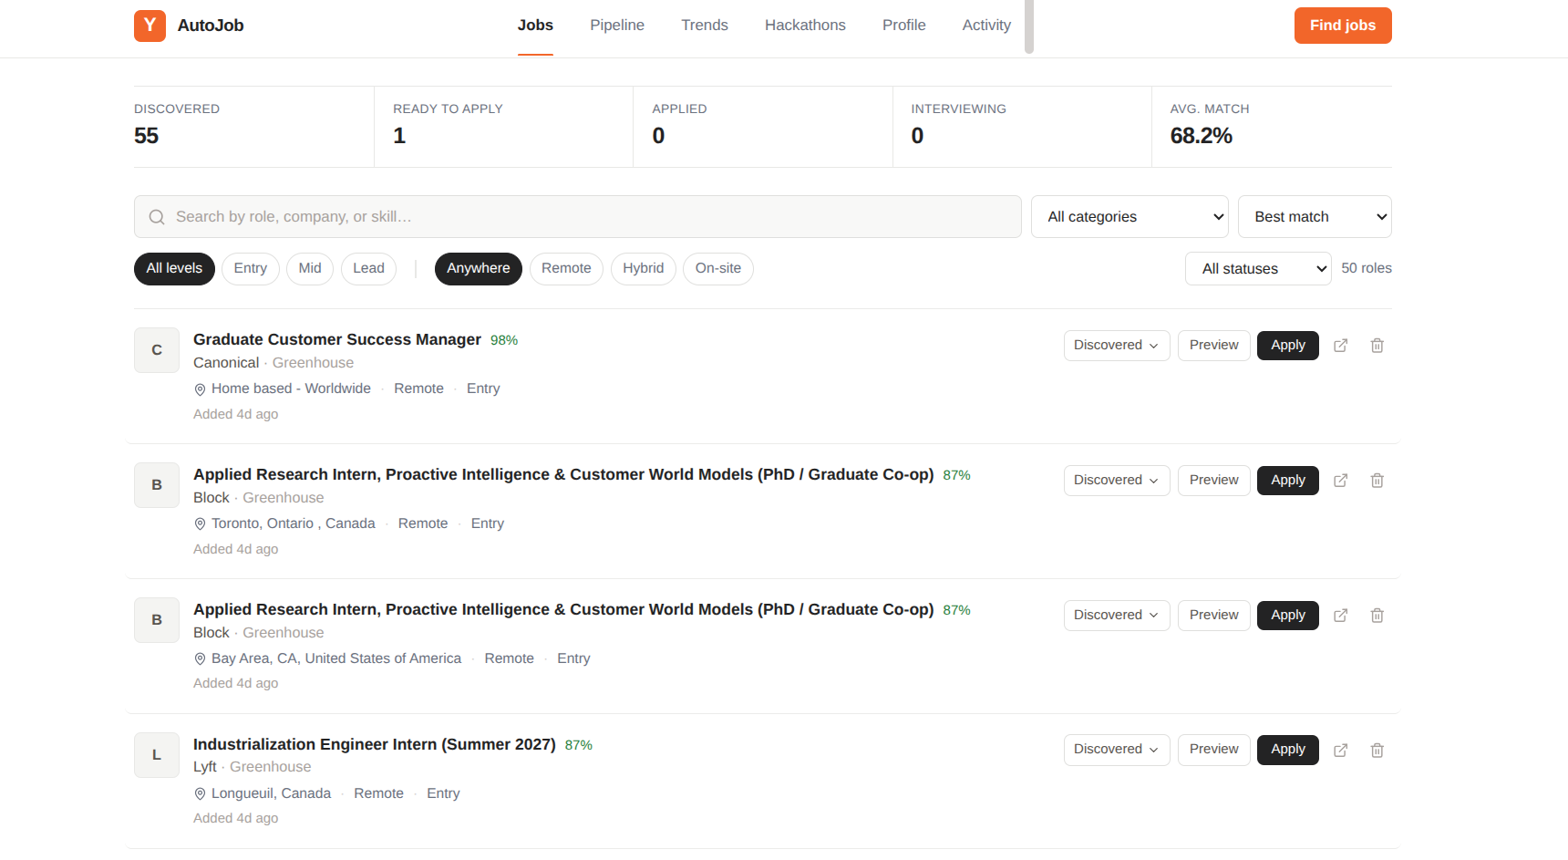Filter jobs by On-site location
Viewport: 1568px width, 860px height.
click(718, 269)
